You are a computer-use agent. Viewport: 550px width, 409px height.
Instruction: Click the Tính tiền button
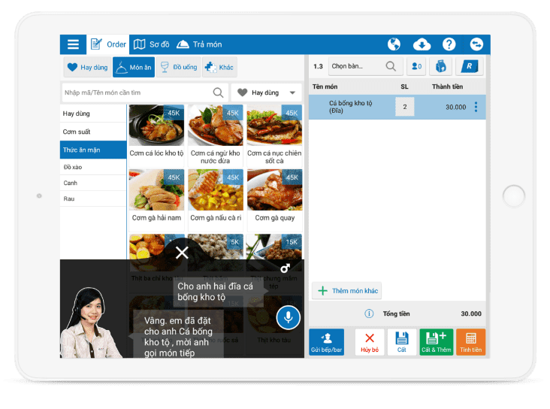[470, 342]
